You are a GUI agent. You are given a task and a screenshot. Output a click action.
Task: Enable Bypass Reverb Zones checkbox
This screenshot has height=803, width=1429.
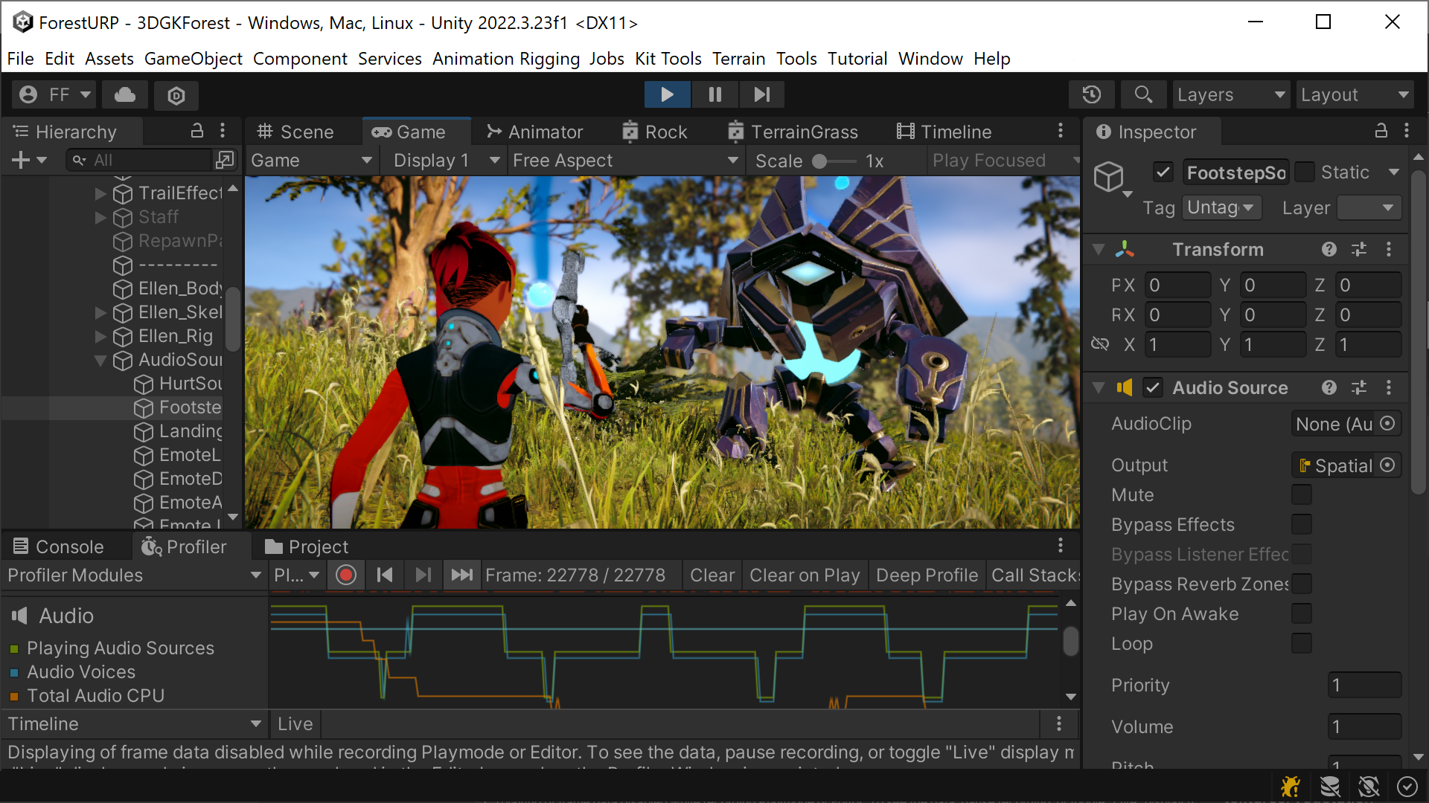pyautogui.click(x=1302, y=584)
